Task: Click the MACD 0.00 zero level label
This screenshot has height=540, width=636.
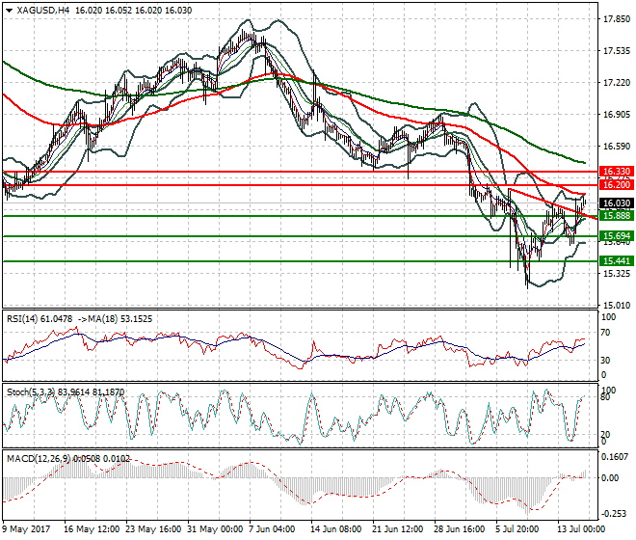Action: coord(610,478)
